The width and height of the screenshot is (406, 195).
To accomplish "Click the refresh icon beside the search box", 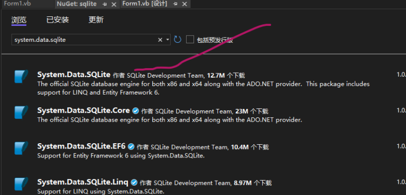I will coord(178,40).
